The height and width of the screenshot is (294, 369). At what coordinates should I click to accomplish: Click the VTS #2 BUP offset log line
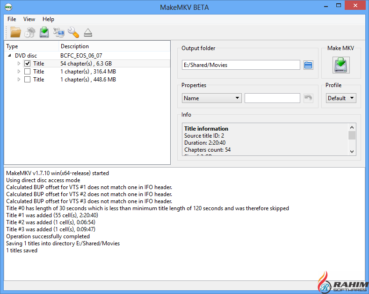(89, 194)
